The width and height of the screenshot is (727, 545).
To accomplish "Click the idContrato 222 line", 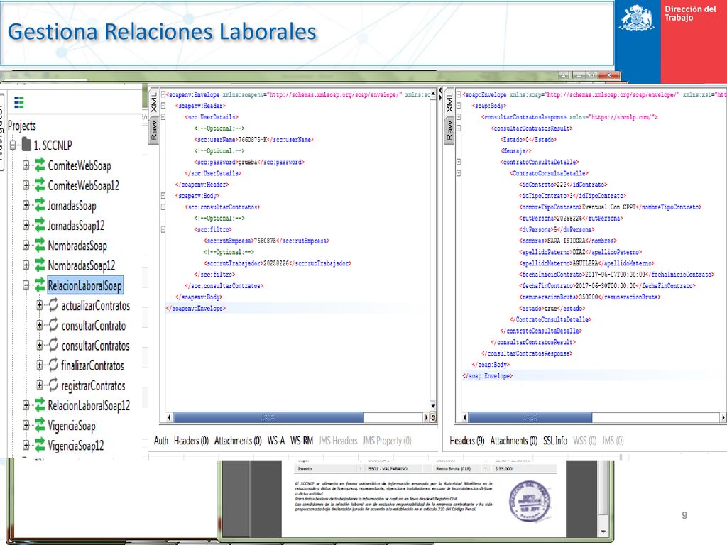I will coord(563,185).
